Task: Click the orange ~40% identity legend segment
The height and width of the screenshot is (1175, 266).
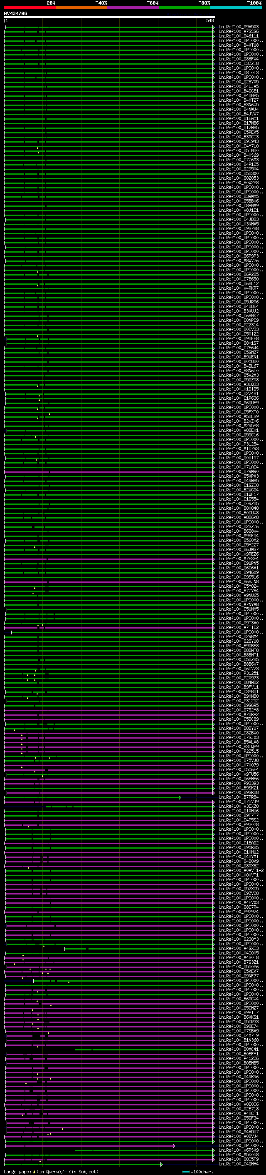Action: click(x=81, y=8)
